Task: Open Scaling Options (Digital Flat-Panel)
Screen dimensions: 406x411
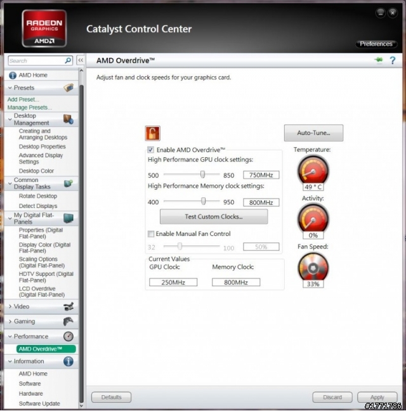Action: (x=42, y=263)
